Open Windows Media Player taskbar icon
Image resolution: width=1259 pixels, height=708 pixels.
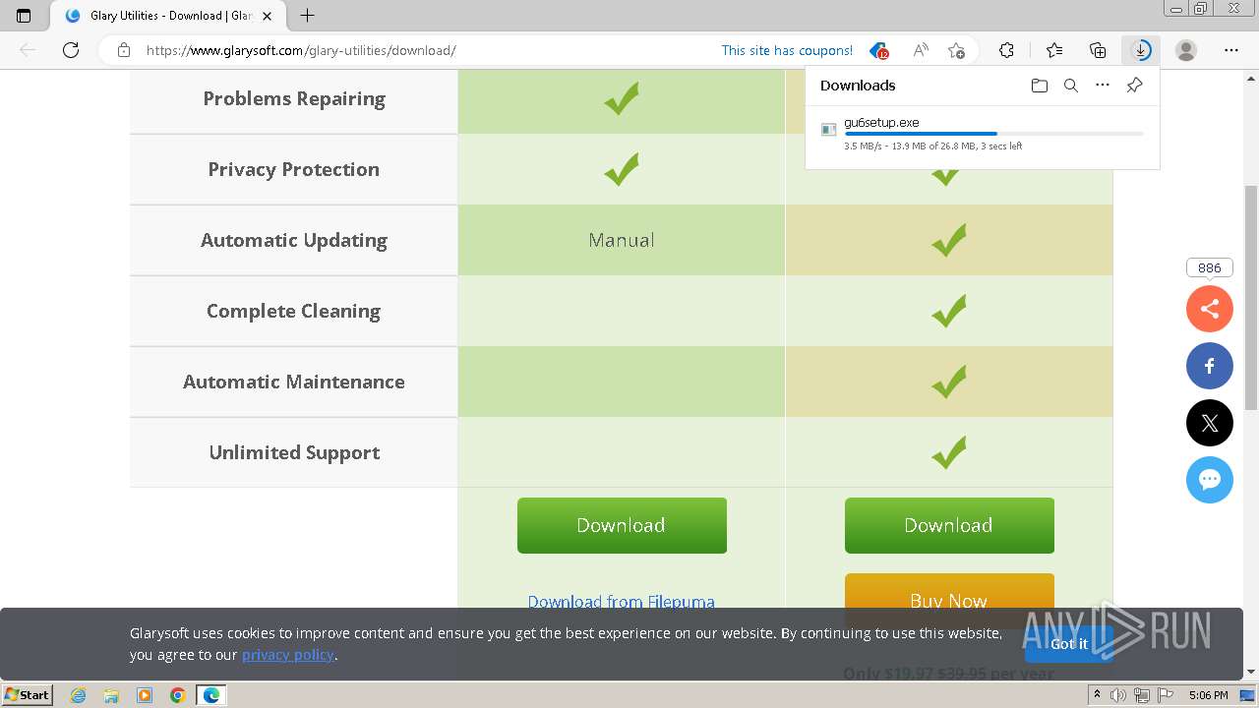coord(145,695)
